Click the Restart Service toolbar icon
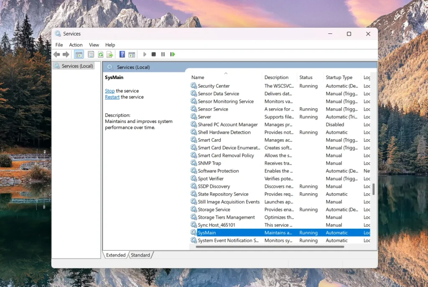Image resolution: width=428 pixels, height=287 pixels. 173,54
